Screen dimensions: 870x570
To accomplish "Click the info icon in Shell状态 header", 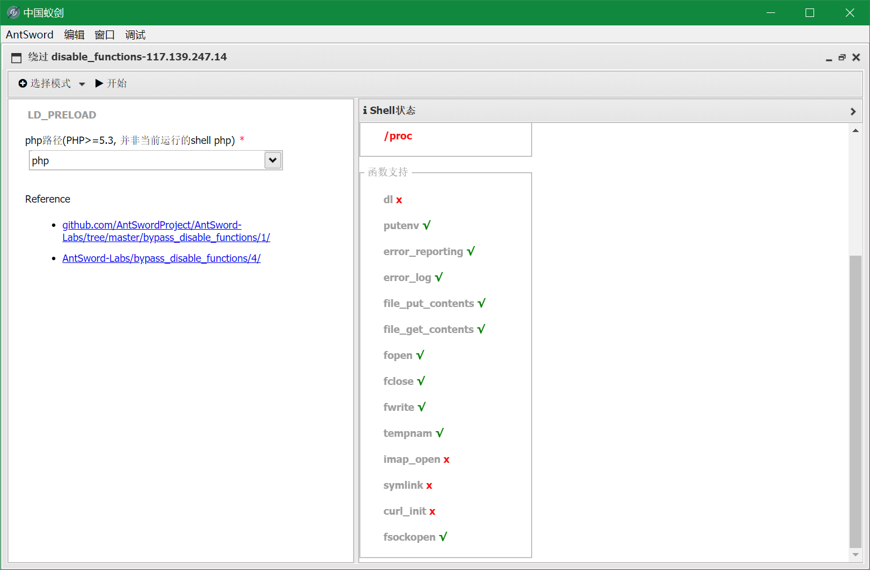I will tap(365, 110).
